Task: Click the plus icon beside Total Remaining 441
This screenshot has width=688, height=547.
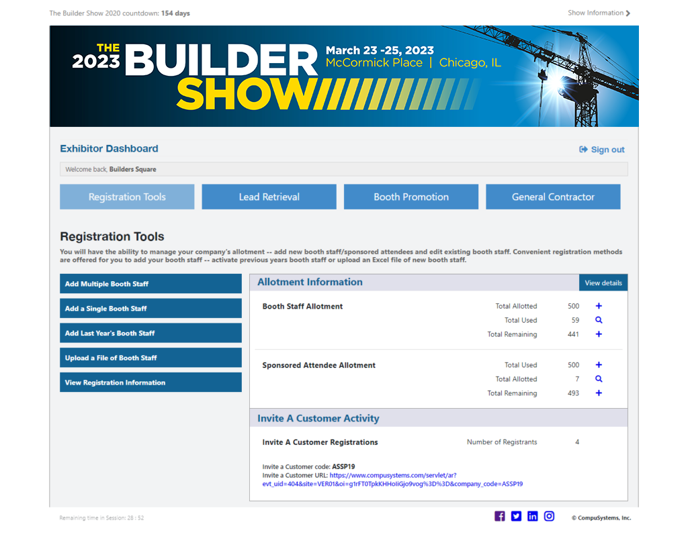Action: (598, 334)
